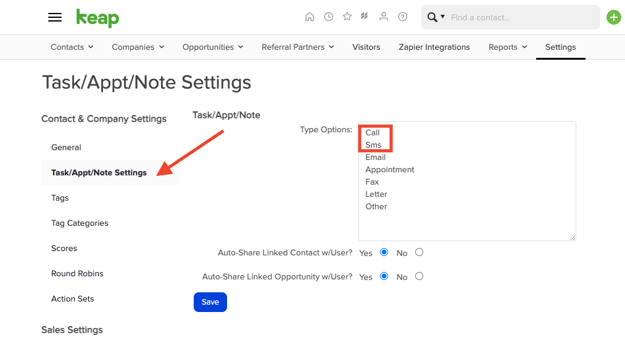Open the user profile icon
The height and width of the screenshot is (344, 625).
coord(383,17)
